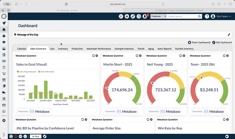This screenshot has height=139, width=235.
Task: Click the clock icon in bottom bar
Action: [x=11, y=136]
